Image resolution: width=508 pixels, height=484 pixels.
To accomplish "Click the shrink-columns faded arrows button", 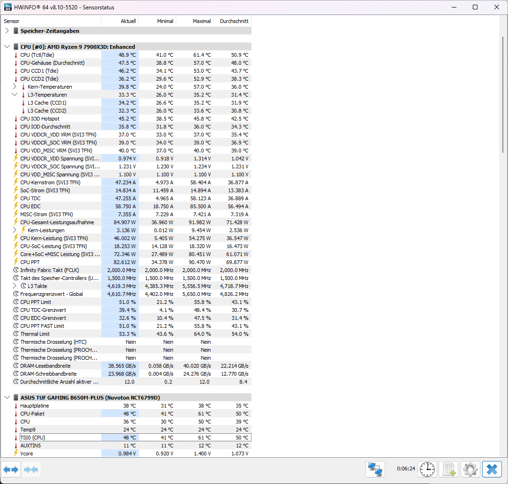I will [x=31, y=469].
